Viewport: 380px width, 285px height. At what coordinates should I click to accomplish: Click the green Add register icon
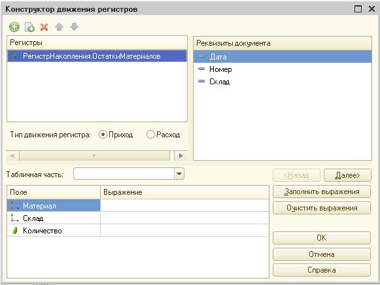click(x=14, y=27)
